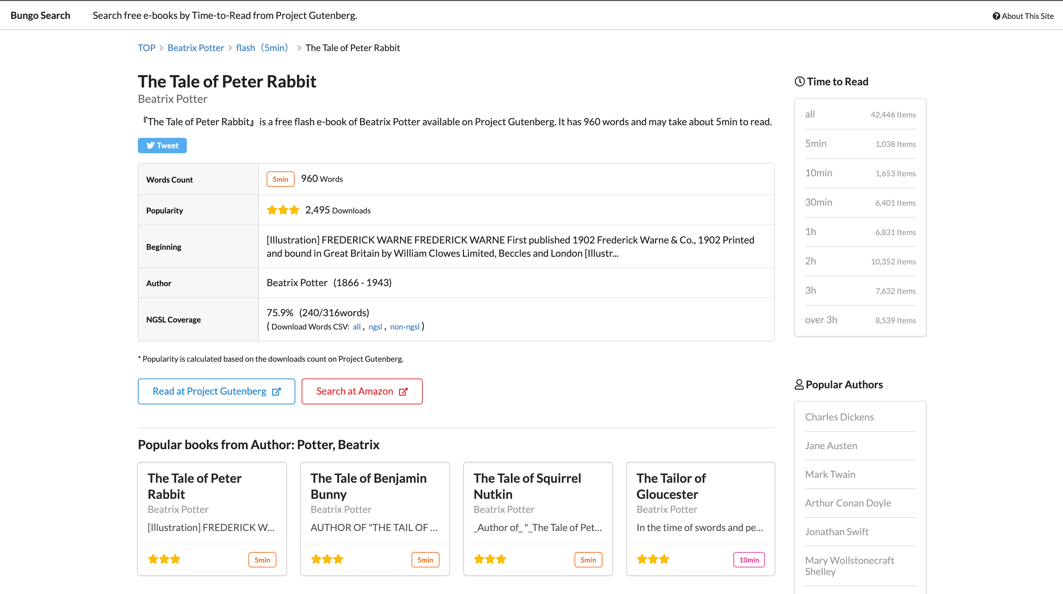Click the Bungo Search site logo
1063x594 pixels.
point(41,15)
